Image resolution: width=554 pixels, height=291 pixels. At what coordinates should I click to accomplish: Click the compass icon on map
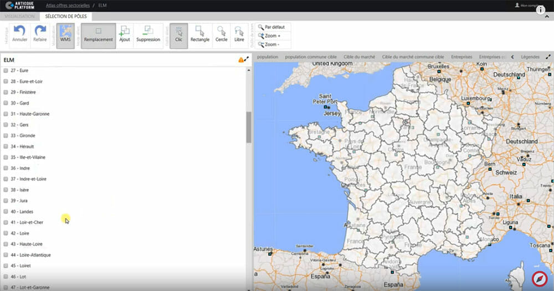click(x=540, y=279)
